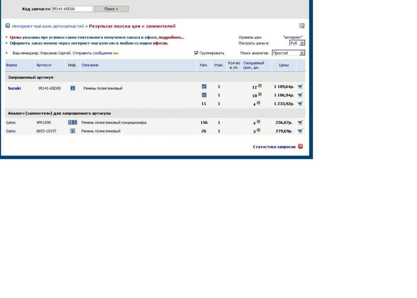This screenshot has width=417, height=298.
Task: Open info icon for Gates 8653-10197
Action: [x=73, y=131]
